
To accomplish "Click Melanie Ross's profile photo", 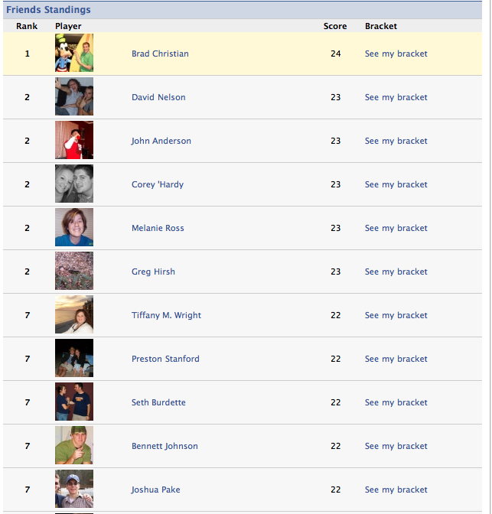I will point(74,228).
